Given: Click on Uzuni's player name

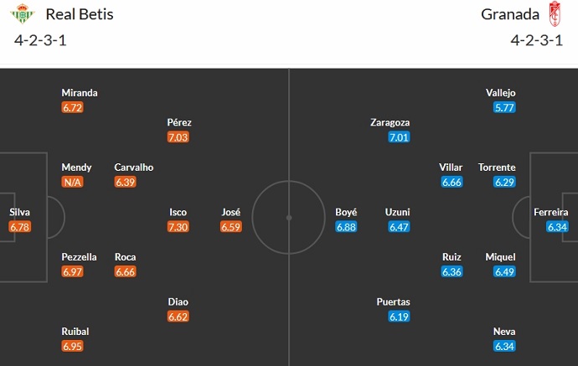Looking at the screenshot, I should [x=397, y=212].
